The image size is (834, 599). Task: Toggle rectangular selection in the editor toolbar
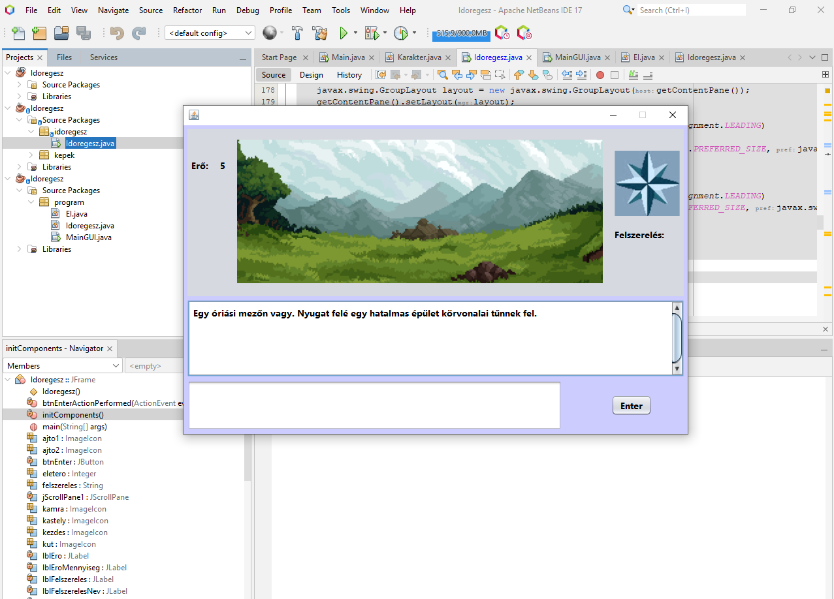[x=500, y=75]
